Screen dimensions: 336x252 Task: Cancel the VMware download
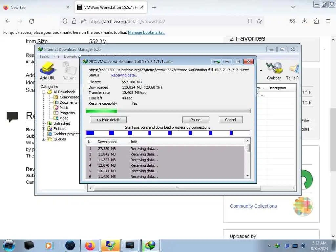[231, 120]
